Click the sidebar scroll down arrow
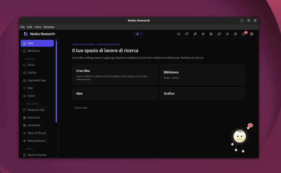The width and height of the screenshot is (281, 173). click(x=56, y=157)
